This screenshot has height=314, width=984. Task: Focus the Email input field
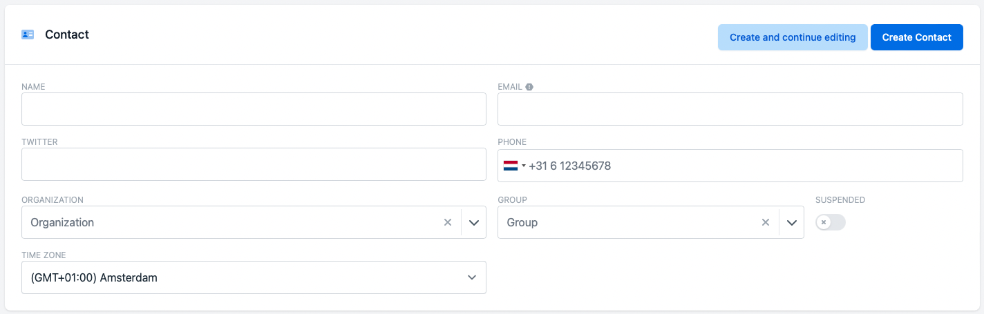[730, 109]
